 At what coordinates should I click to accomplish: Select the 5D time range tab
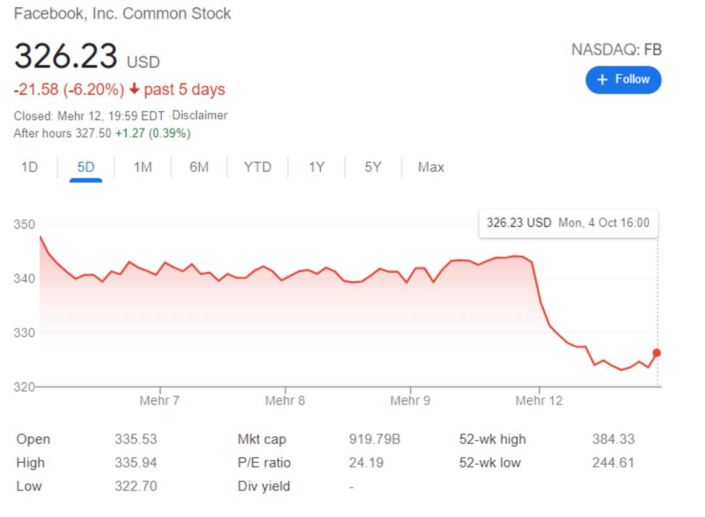point(86,167)
